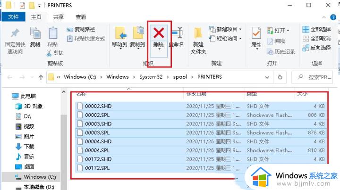Switch to the Home (主页) tab
Image resolution: width=340 pixels, height=190 pixels.
click(36, 17)
